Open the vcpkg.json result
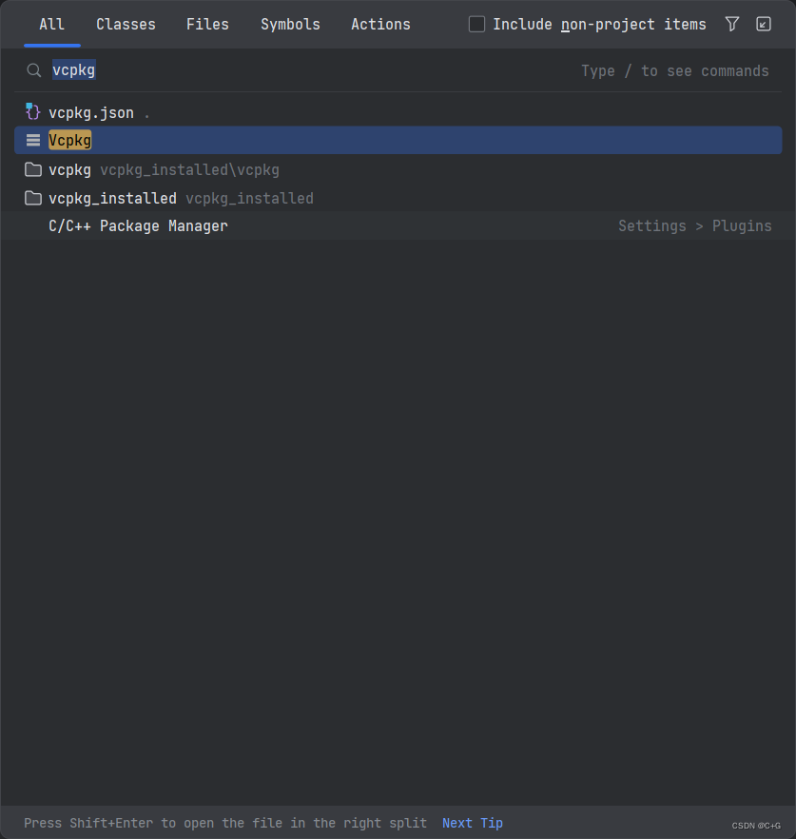The height and width of the screenshot is (839, 796). pyautogui.click(x=398, y=112)
